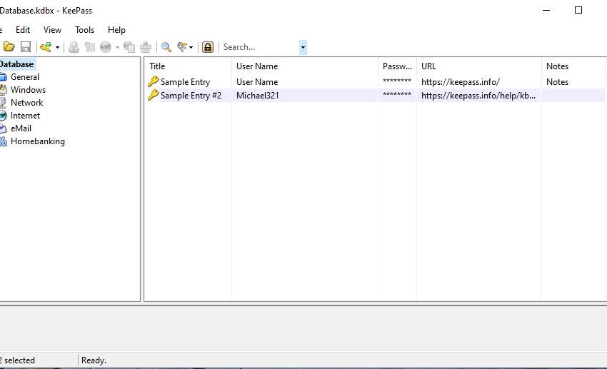Sort by the Title column header
The image size is (607, 369).
pos(188,66)
